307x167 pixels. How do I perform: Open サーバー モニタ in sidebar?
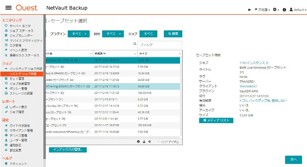pyautogui.click(x=20, y=26)
